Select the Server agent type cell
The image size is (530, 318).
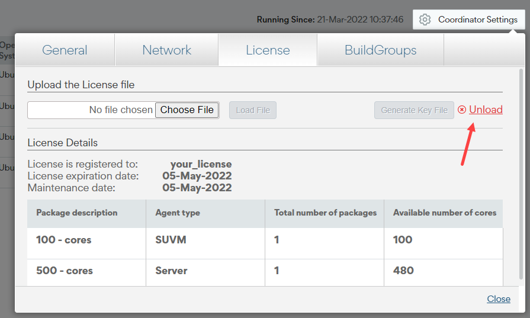[x=171, y=271]
